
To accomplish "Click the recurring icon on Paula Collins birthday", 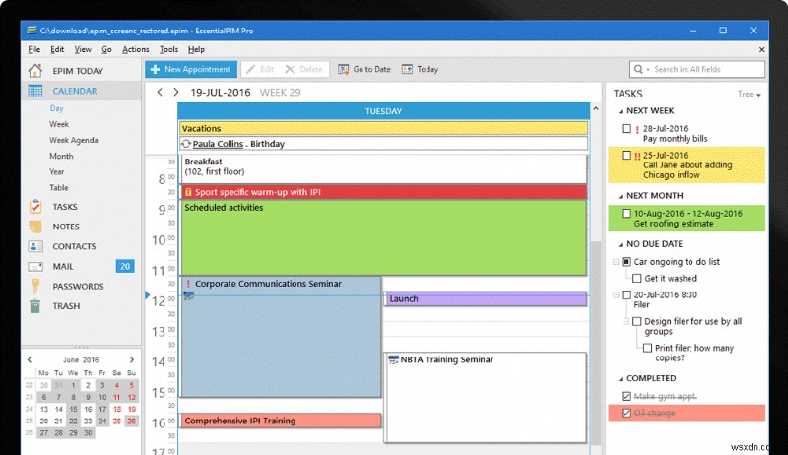I will pos(186,144).
